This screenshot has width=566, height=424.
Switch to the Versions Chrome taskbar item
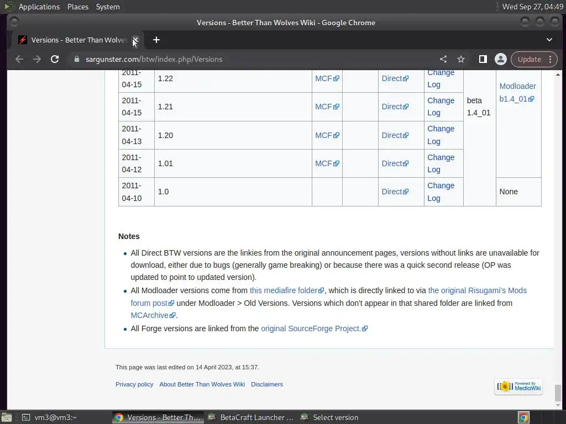[158, 417]
